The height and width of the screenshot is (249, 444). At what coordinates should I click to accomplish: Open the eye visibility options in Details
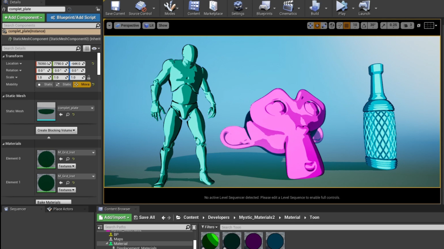coord(96,48)
